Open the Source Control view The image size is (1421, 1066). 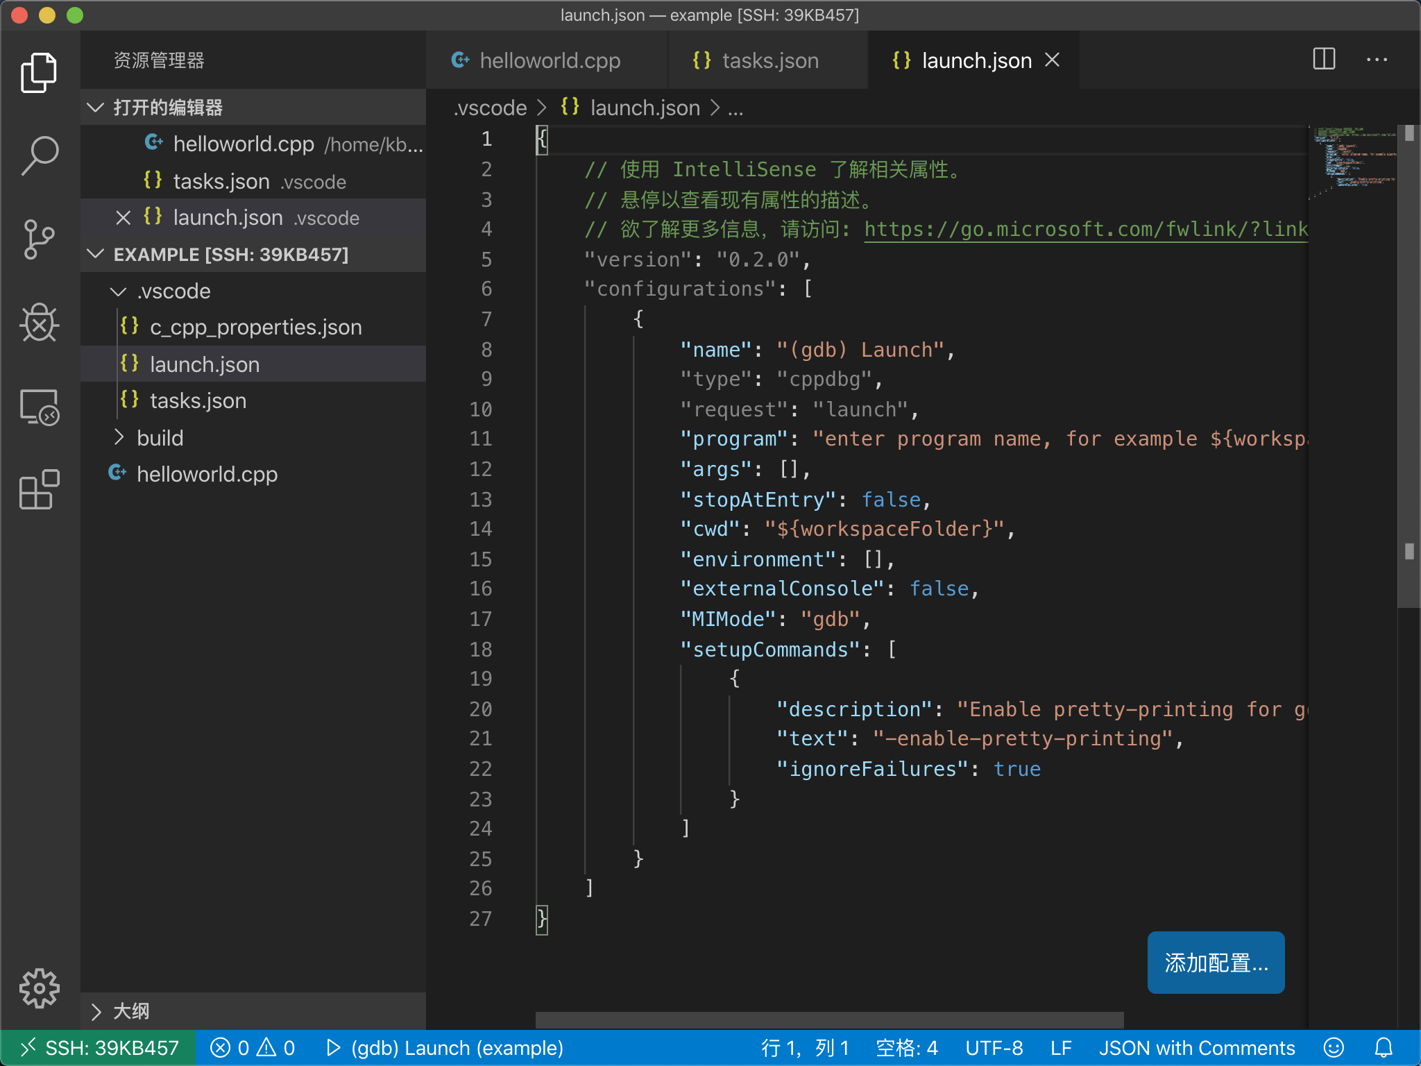40,239
